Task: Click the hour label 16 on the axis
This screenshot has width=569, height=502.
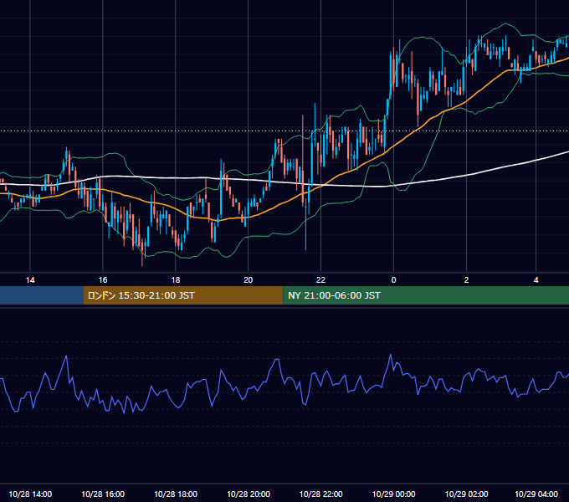Action: 103,280
